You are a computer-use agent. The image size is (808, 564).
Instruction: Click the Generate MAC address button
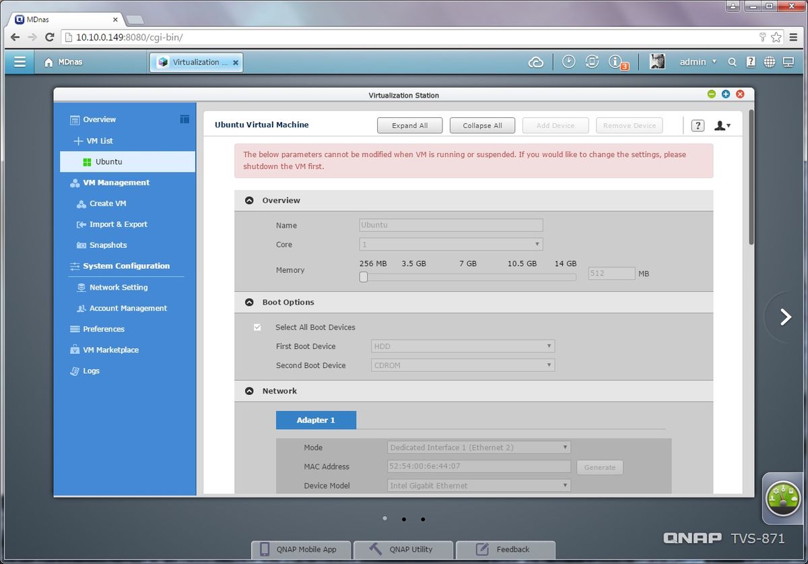coord(600,467)
